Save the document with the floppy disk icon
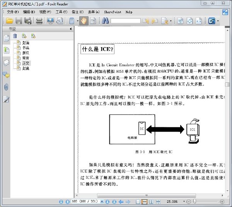The image size is (232, 207). click(19, 21)
